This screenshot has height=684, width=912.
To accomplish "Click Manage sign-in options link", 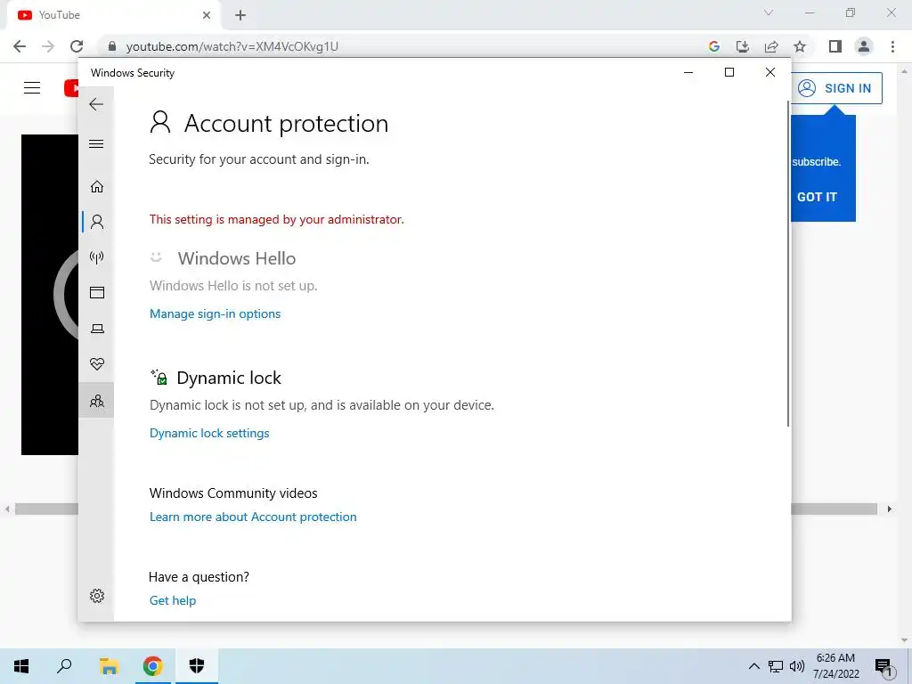I will point(215,314).
